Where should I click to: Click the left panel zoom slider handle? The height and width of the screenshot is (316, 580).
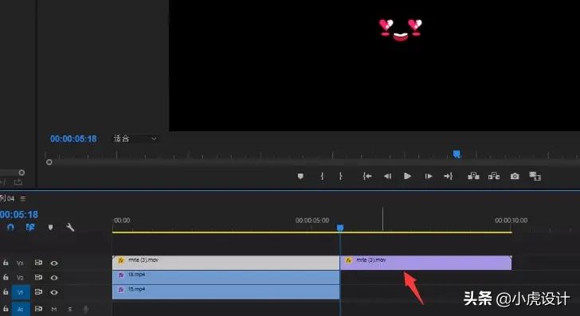click(x=22, y=173)
